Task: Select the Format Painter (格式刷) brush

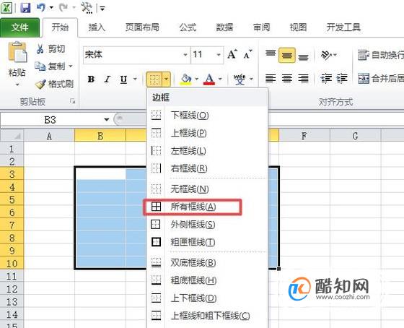Action: pos(40,84)
